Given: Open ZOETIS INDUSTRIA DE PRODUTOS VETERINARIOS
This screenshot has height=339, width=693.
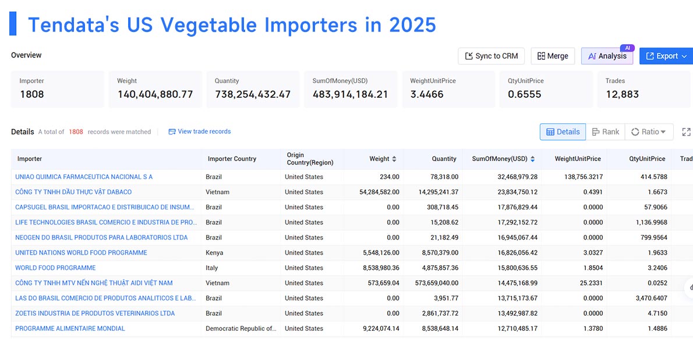Looking at the screenshot, I should click(95, 313).
